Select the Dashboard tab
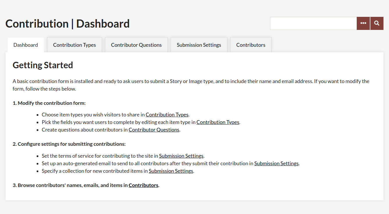 tap(26, 45)
